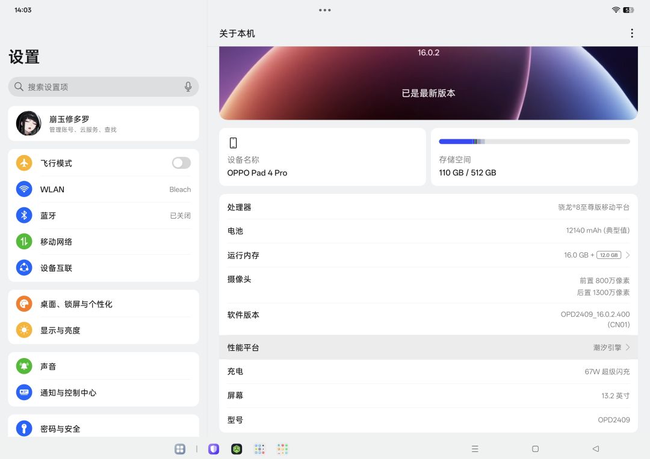Tap the 已关闭 Bluetooth status label
Image resolution: width=650 pixels, height=459 pixels.
tap(181, 215)
